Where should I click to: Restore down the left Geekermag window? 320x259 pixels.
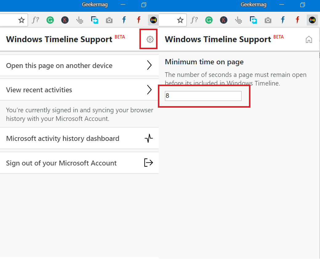click(x=144, y=5)
